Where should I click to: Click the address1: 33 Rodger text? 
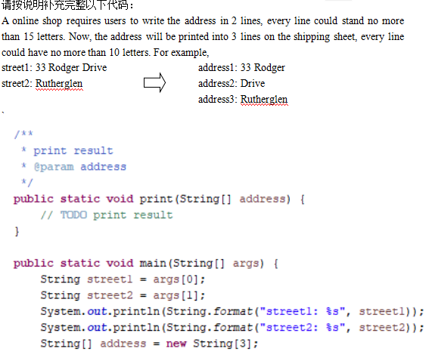[241, 68]
